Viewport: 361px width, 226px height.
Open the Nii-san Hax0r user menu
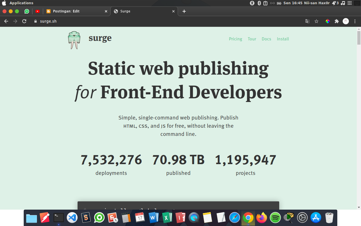[x=317, y=3]
